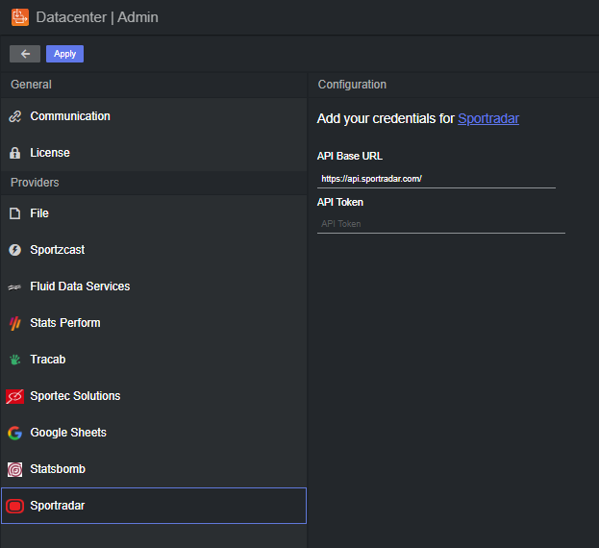599x548 pixels.
Task: Click the API Base URL label
Action: (350, 156)
